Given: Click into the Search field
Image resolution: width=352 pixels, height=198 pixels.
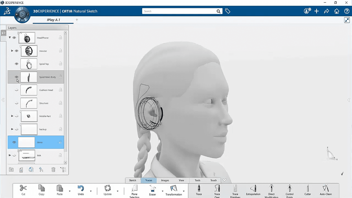Looking at the screenshot, I should tap(179, 11).
